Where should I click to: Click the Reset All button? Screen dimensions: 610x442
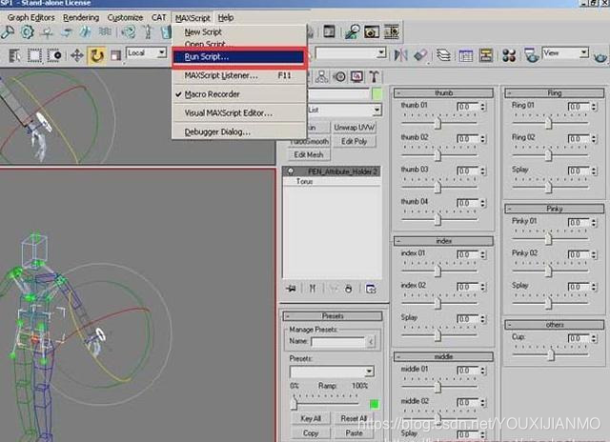click(x=354, y=418)
